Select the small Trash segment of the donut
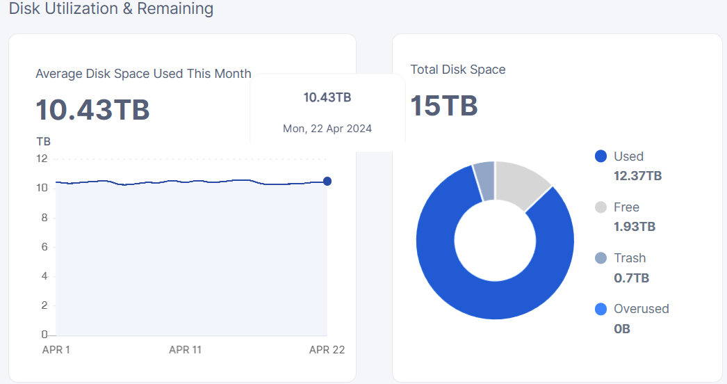The image size is (727, 384). point(484,180)
